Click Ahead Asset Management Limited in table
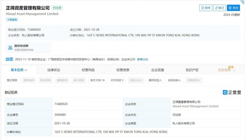 click(195, 106)
